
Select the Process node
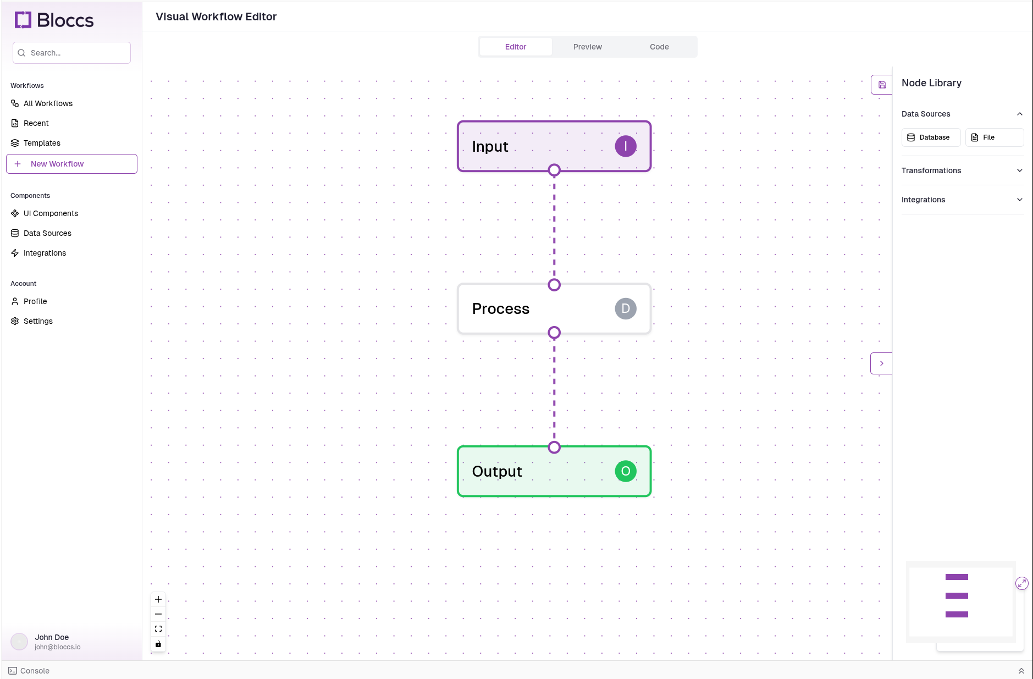pos(554,308)
